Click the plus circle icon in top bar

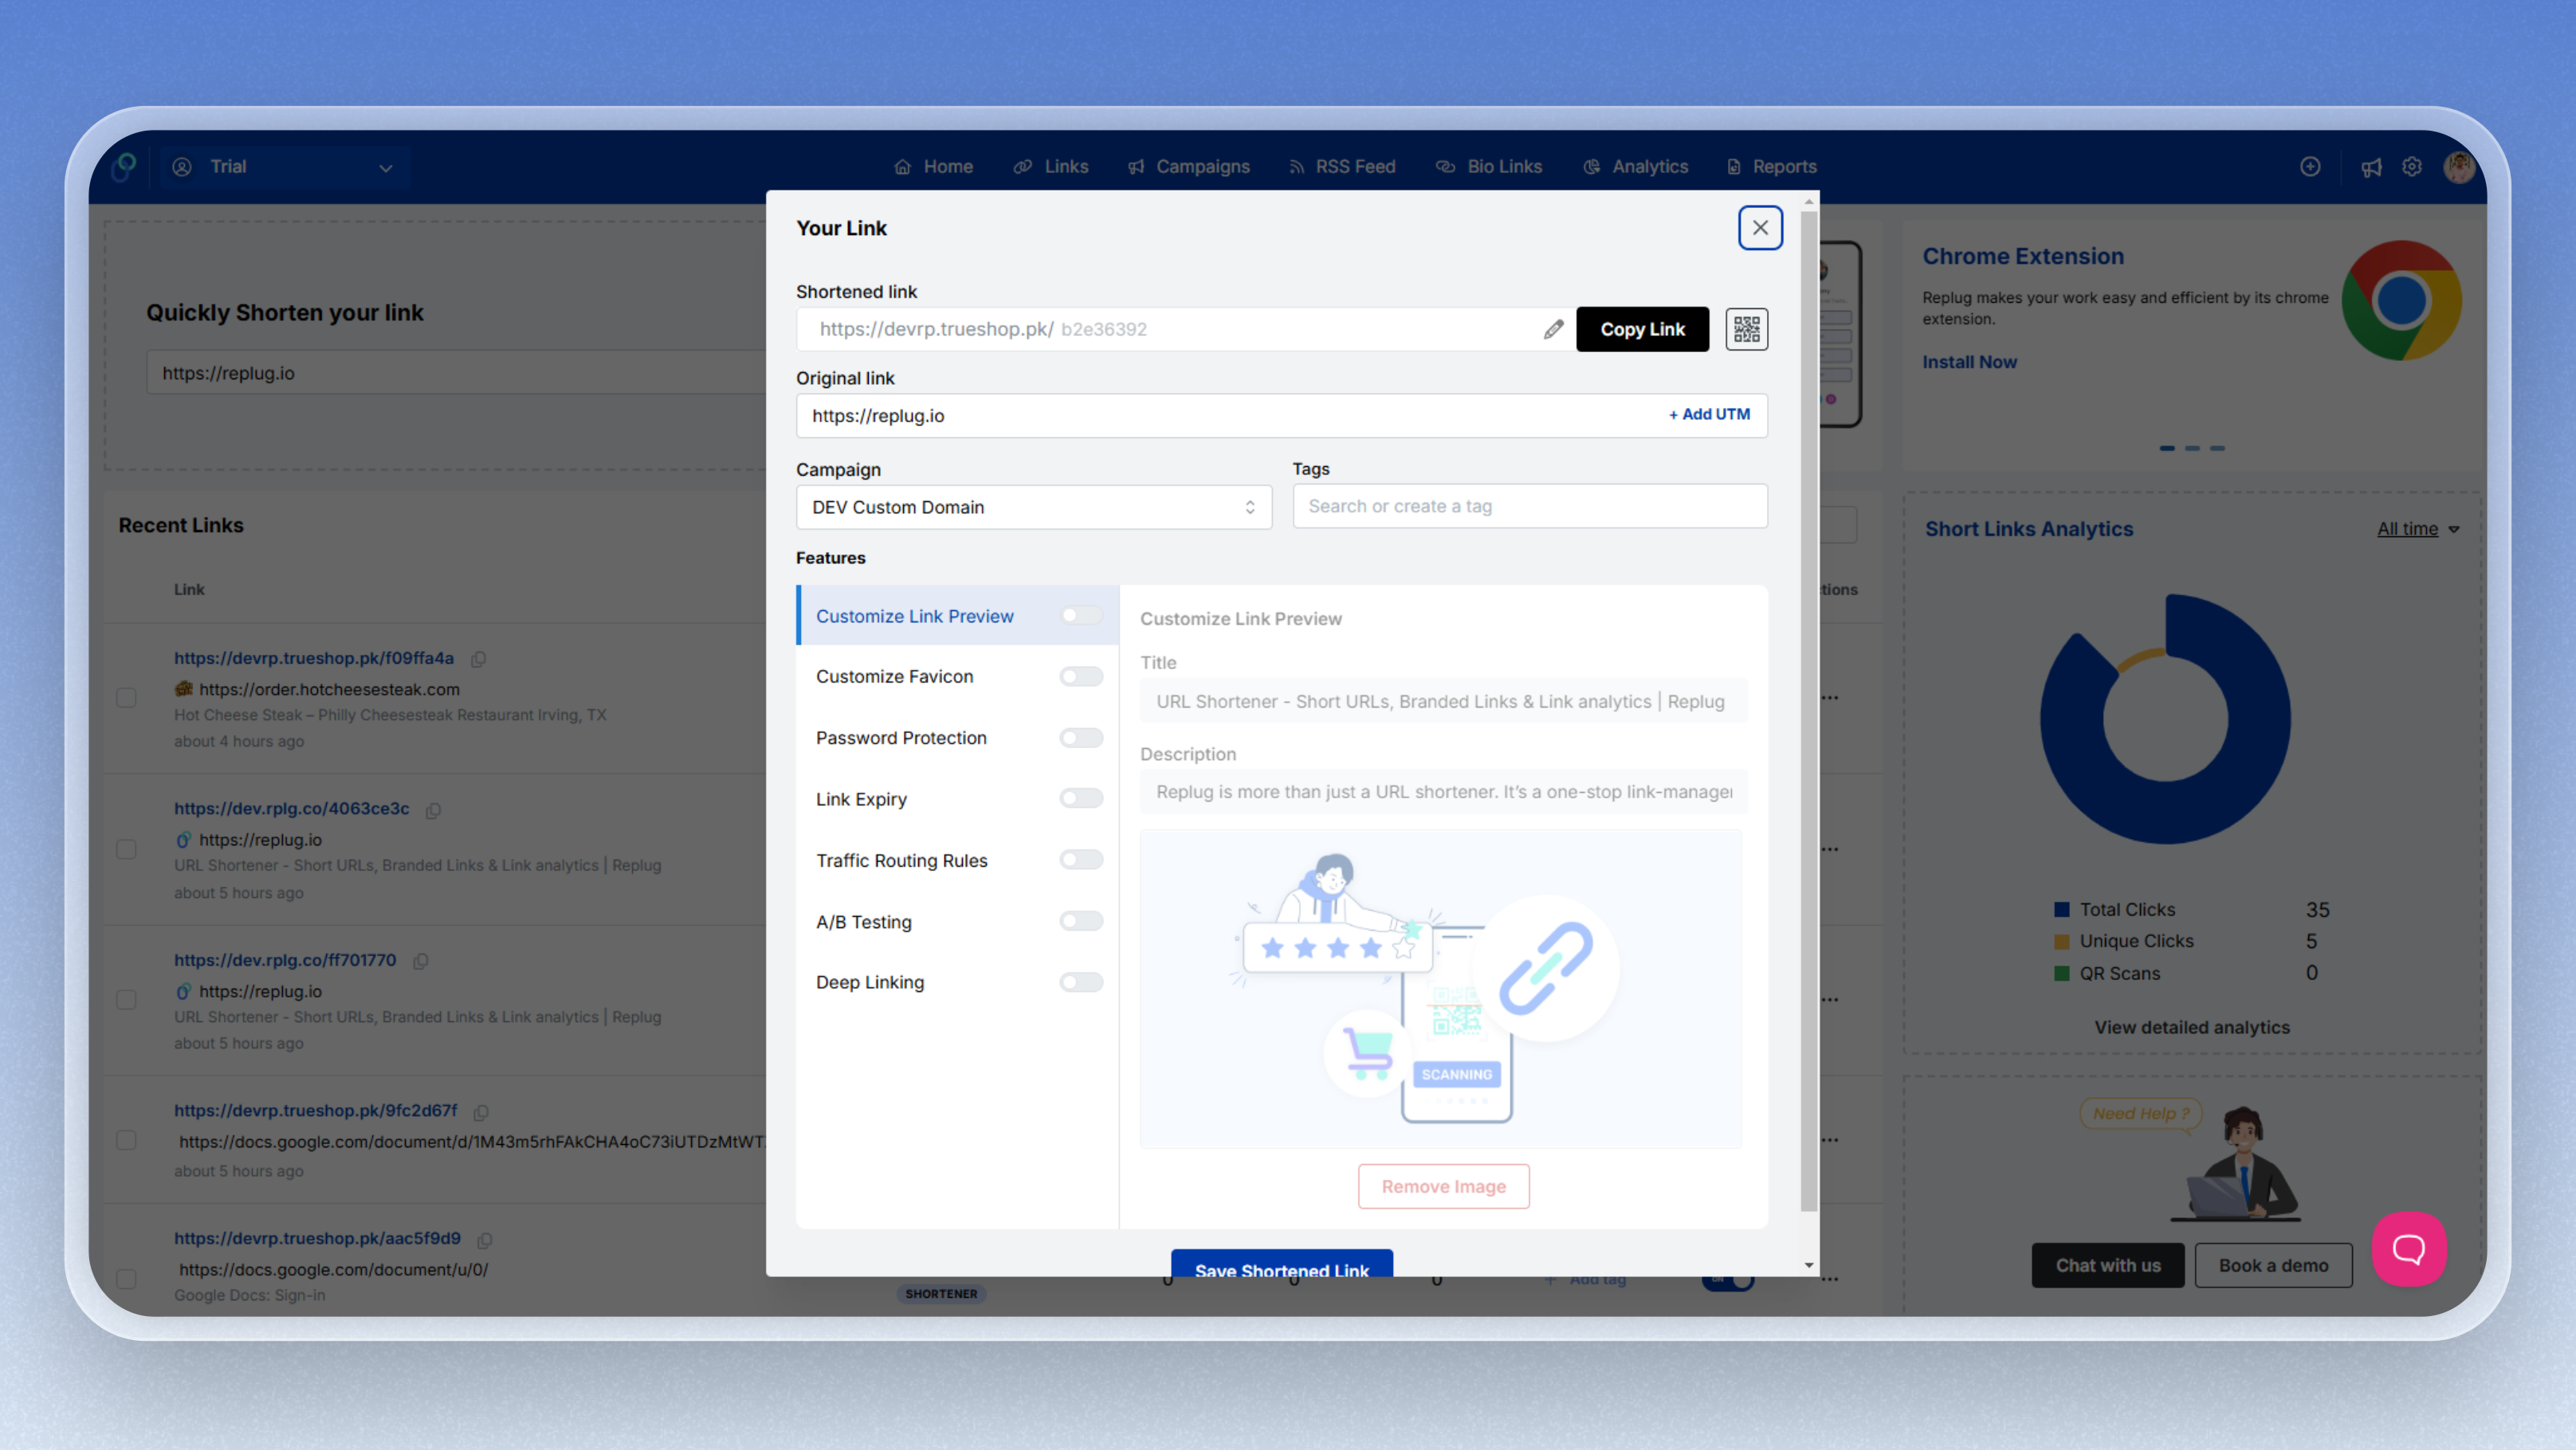(2310, 167)
